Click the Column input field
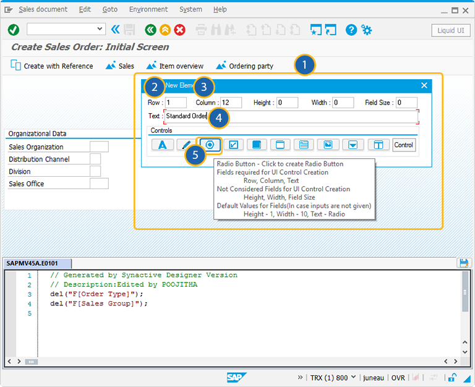Image resolution: width=475 pixels, height=387 pixels. pos(231,103)
